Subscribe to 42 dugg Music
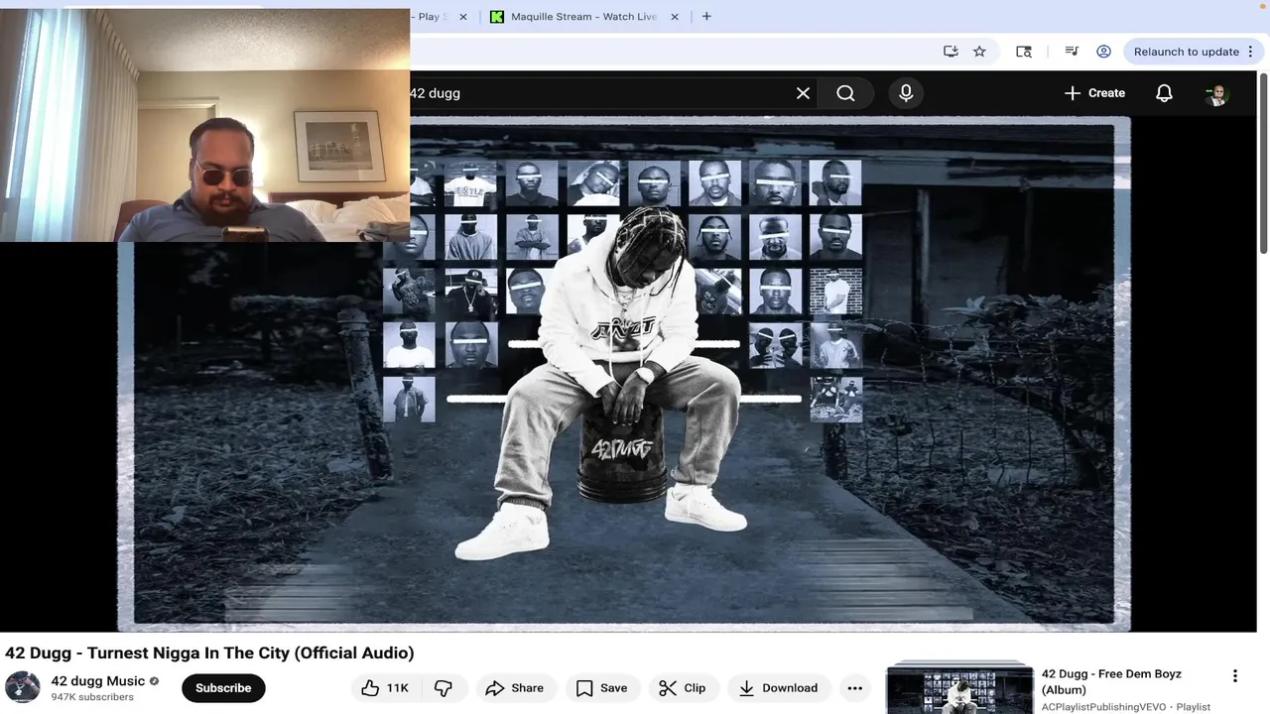The width and height of the screenshot is (1270, 714). coord(223,688)
